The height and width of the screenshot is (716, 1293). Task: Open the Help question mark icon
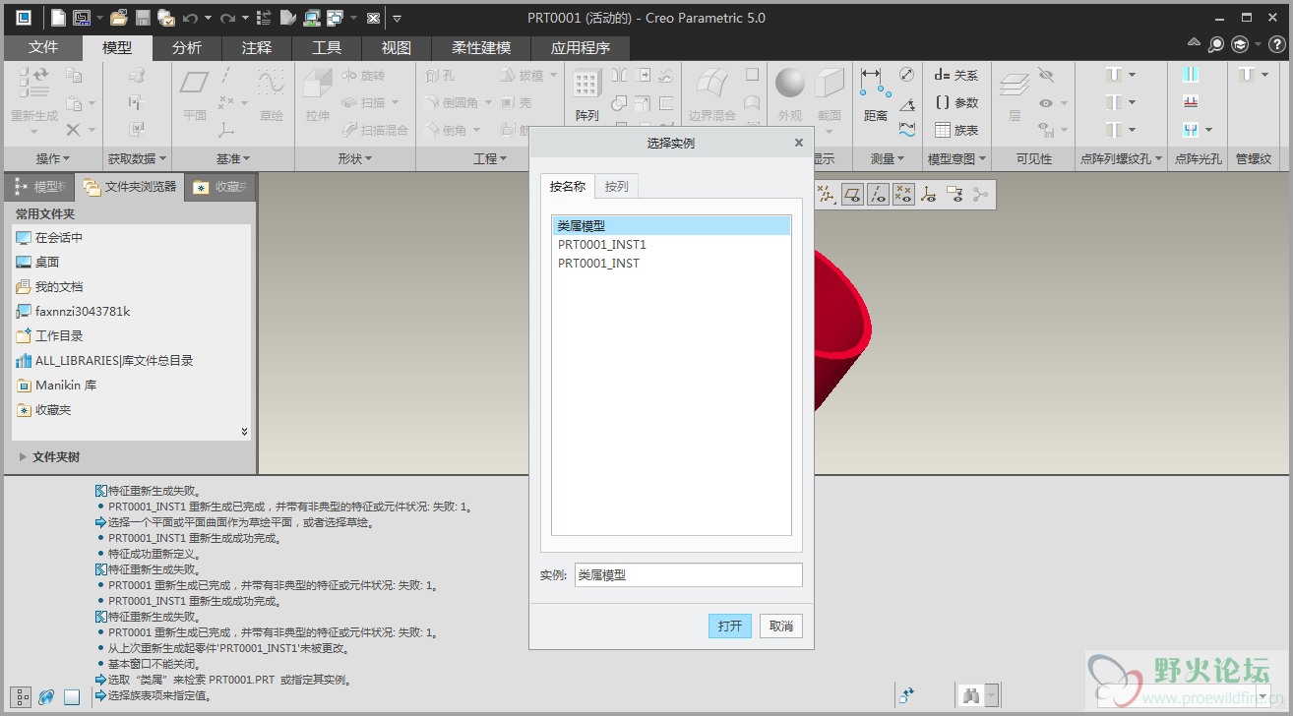coord(1275,44)
